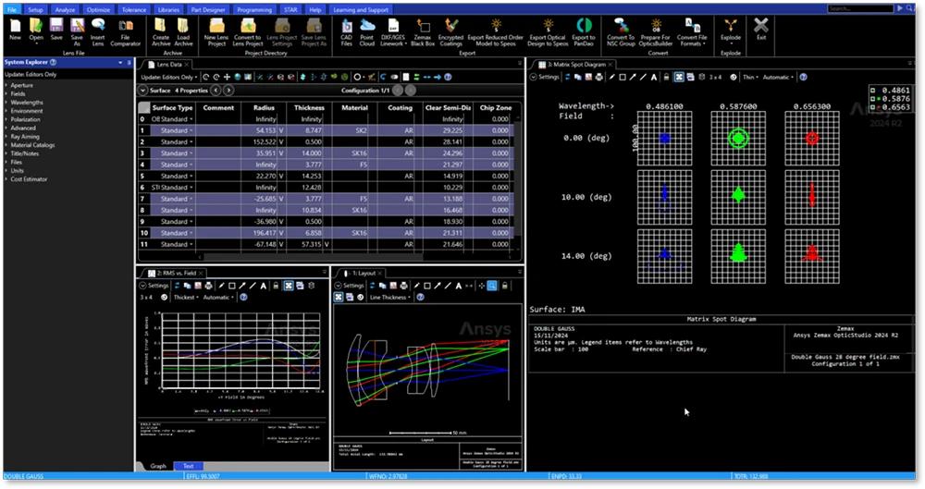Go to previous surface in Lens Data
Viewport: 925px width, 489px height.
pyautogui.click(x=216, y=91)
